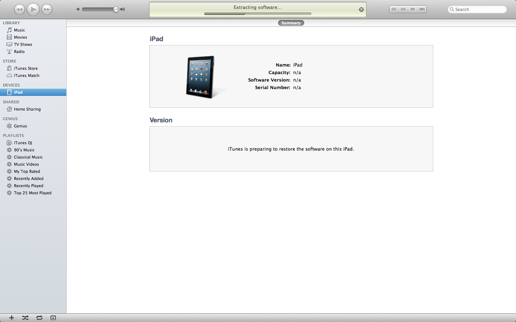
Task: Cancel the Extracting software operation
Action: [x=361, y=10]
